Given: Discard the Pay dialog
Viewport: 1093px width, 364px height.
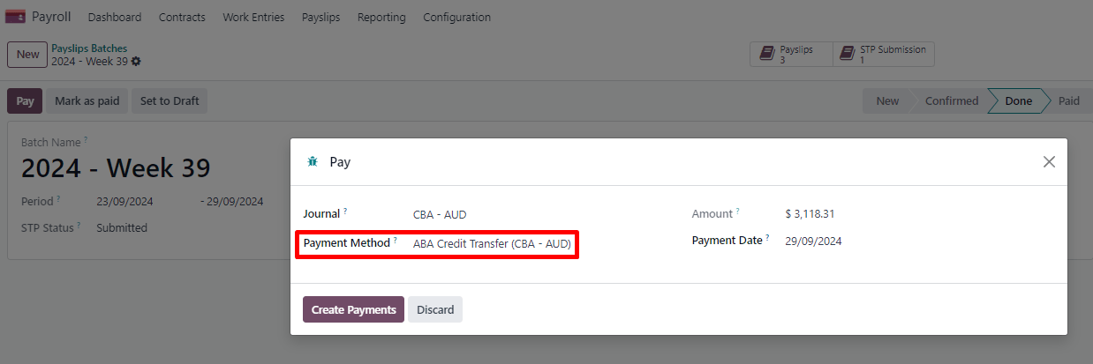Looking at the screenshot, I should (435, 309).
